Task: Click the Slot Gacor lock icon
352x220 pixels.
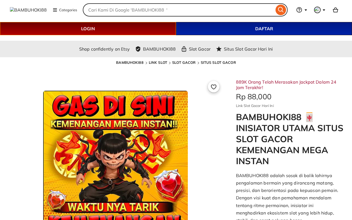Action: tap(184, 49)
